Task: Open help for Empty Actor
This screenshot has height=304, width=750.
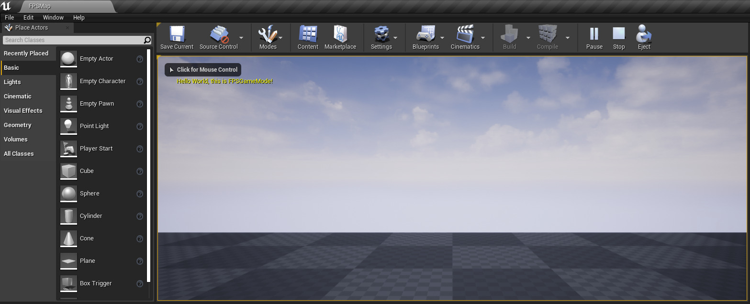Action: click(x=140, y=59)
